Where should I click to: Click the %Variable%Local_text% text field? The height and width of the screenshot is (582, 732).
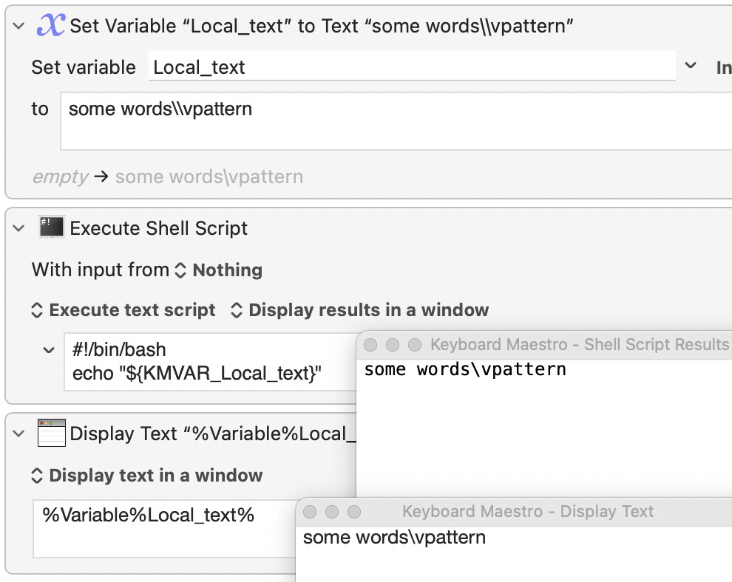(165, 529)
